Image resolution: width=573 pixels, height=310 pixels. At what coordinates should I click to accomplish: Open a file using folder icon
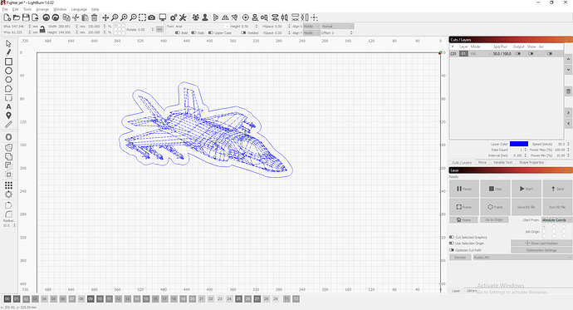click(17, 17)
